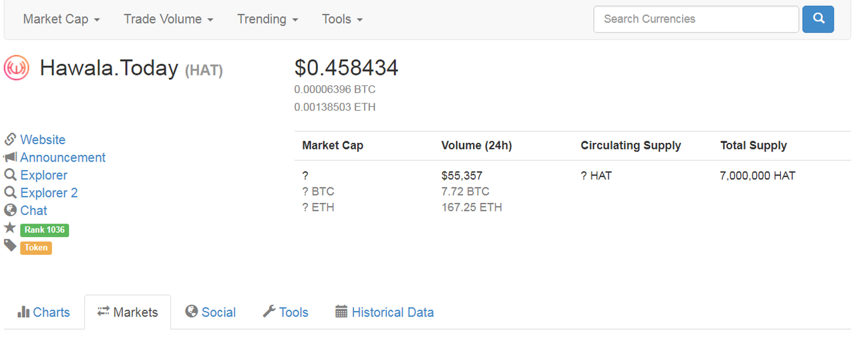Open the Historical Data tab

385,312
